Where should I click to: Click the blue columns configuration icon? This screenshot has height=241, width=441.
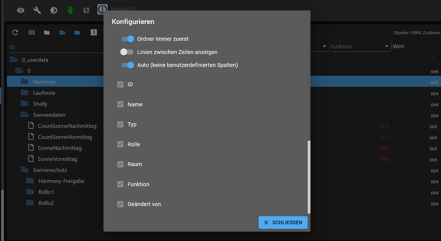pyautogui.click(x=32, y=33)
